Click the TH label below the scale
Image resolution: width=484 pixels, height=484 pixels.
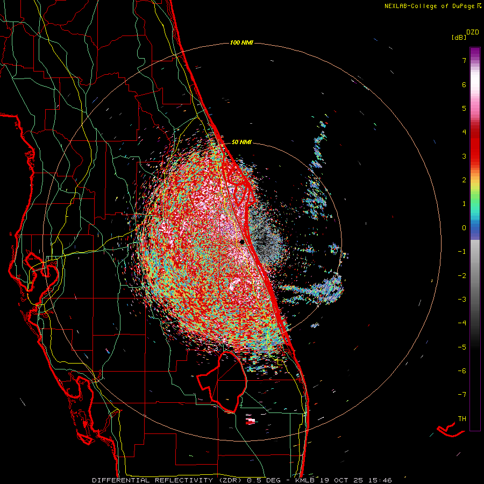tap(462, 419)
